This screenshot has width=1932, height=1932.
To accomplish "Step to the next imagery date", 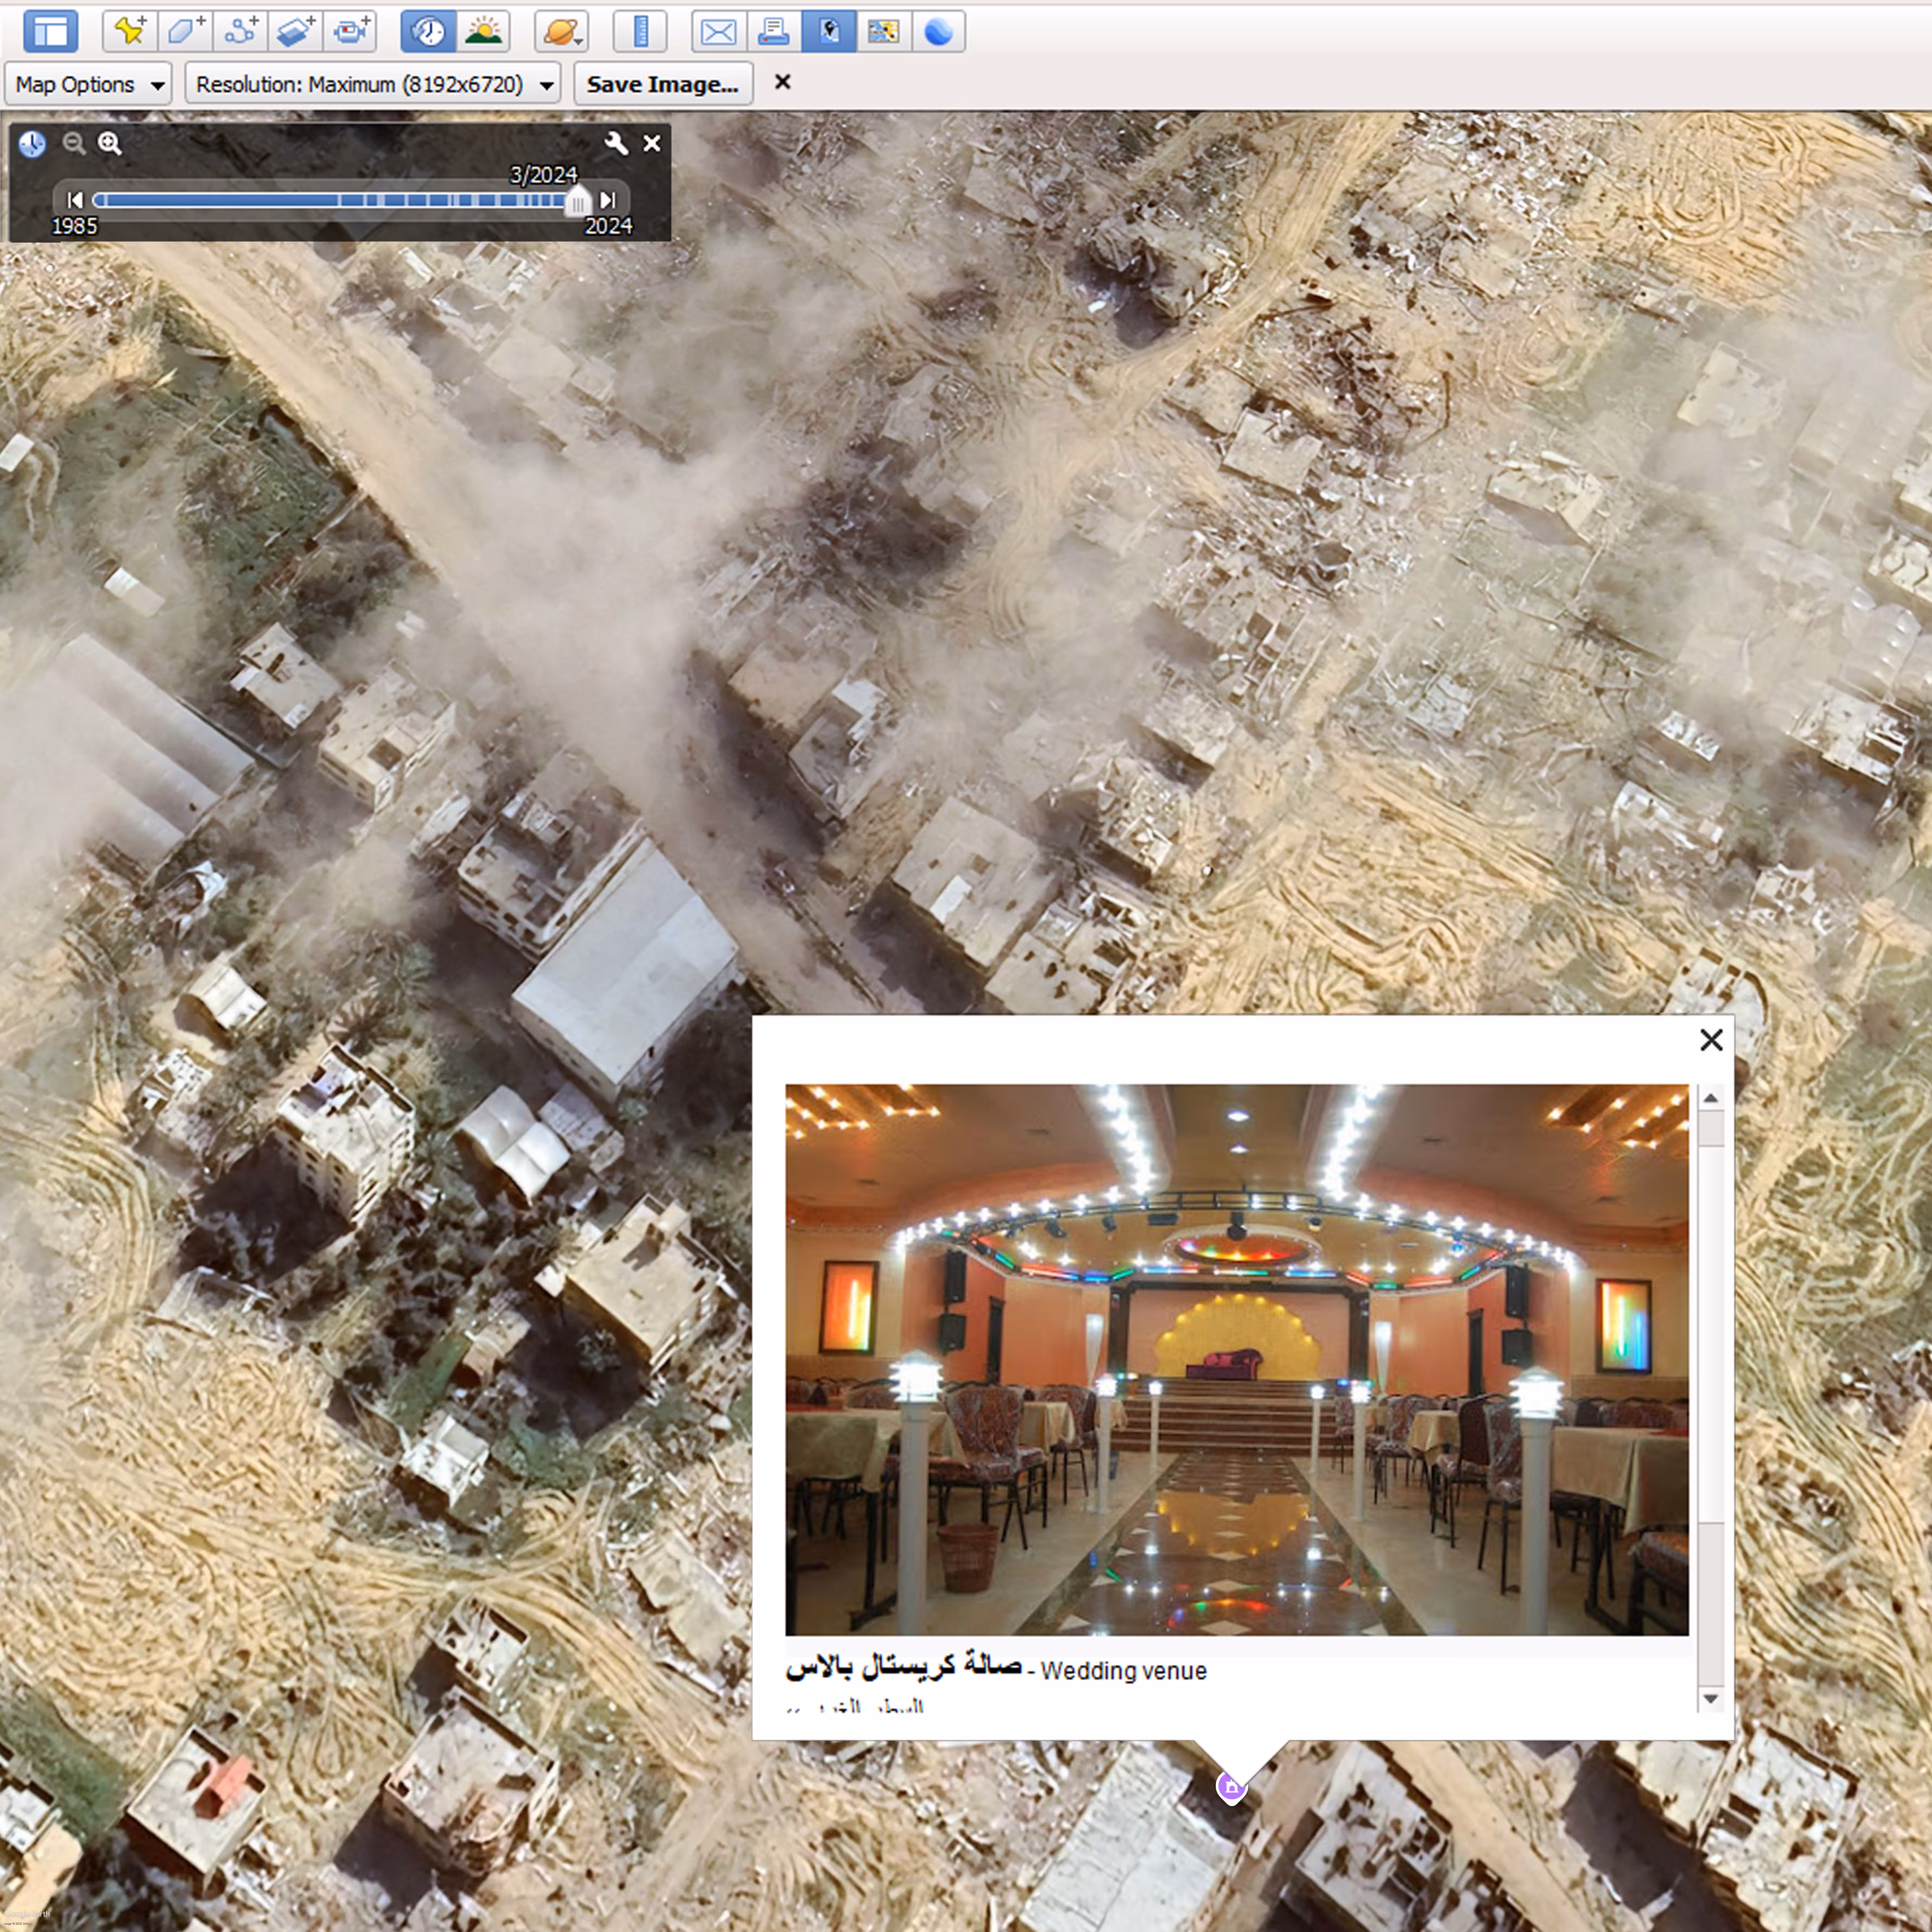I will [608, 200].
